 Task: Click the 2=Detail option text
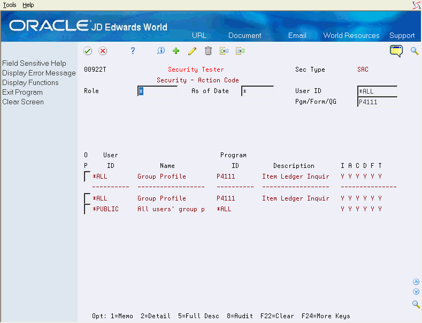[156, 316]
